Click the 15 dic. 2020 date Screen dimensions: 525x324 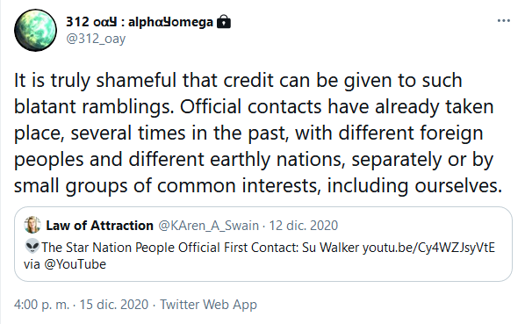pyautogui.click(x=114, y=305)
